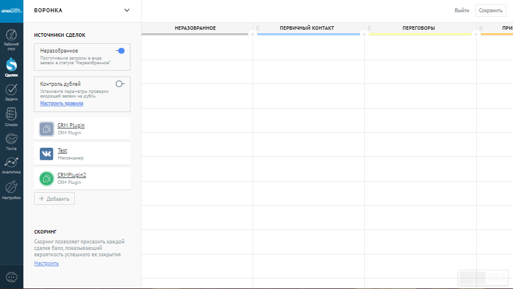Open Аналитика analytics icon

pos(11,164)
